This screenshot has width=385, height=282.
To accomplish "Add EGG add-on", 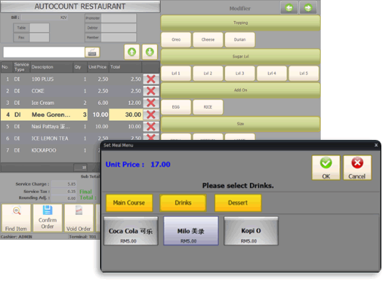I will (x=176, y=107).
